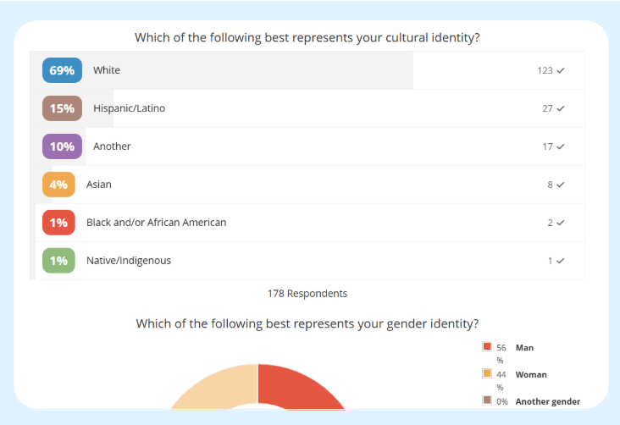Click the green 1% Native/Indigenous badge

[x=58, y=261]
